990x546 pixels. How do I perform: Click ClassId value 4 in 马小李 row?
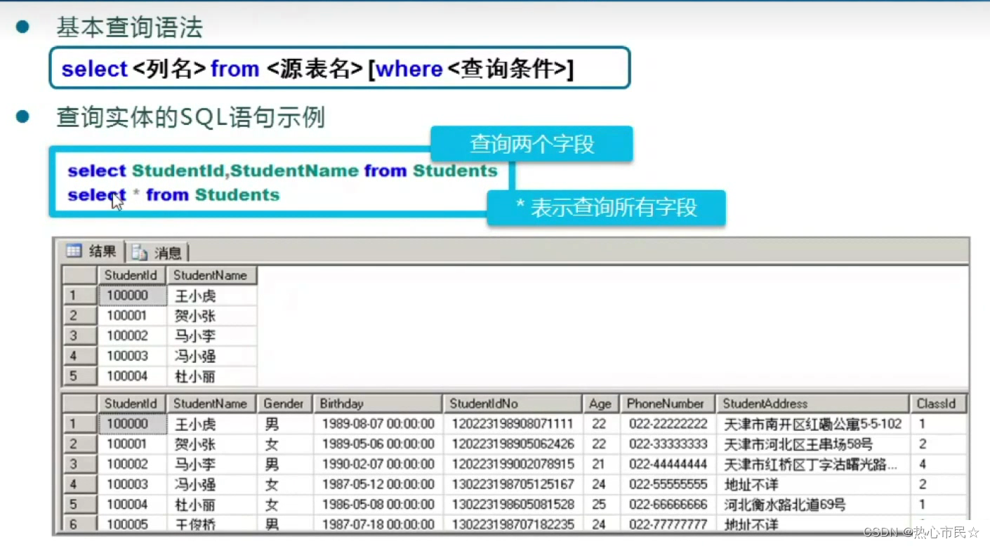(x=938, y=464)
